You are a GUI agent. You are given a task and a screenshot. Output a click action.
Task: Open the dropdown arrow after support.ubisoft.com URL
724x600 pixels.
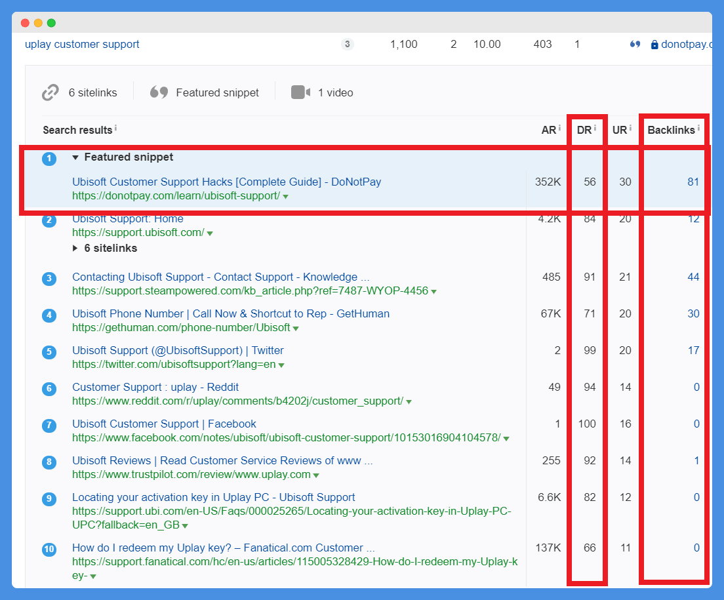(x=210, y=233)
